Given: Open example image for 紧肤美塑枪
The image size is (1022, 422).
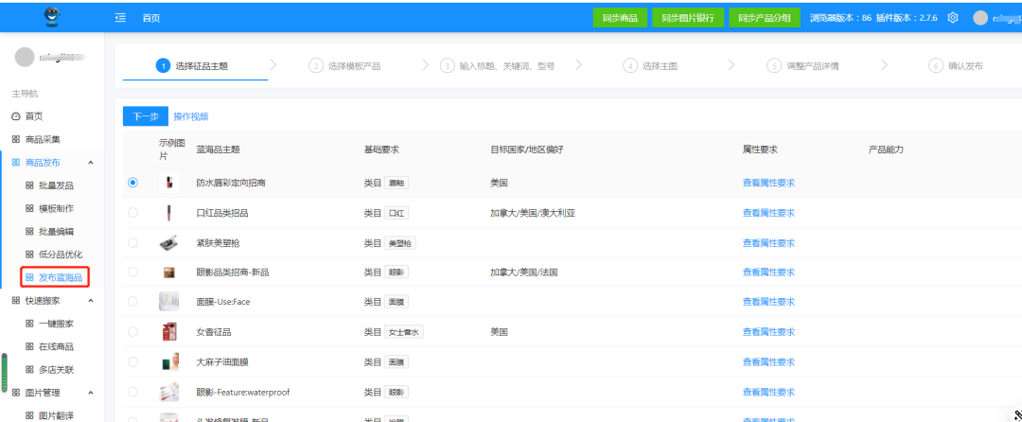Looking at the screenshot, I should click(x=168, y=243).
